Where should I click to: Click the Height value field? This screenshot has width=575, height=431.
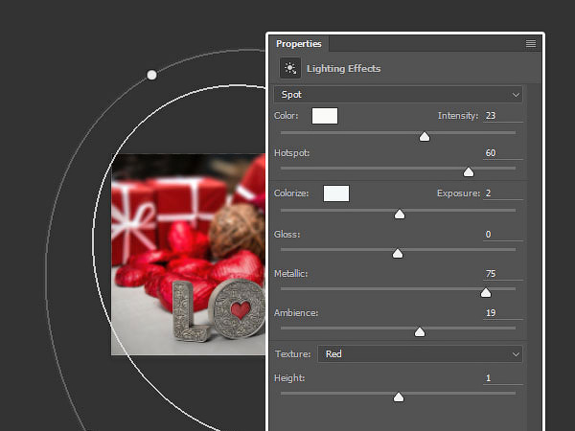pyautogui.click(x=503, y=378)
